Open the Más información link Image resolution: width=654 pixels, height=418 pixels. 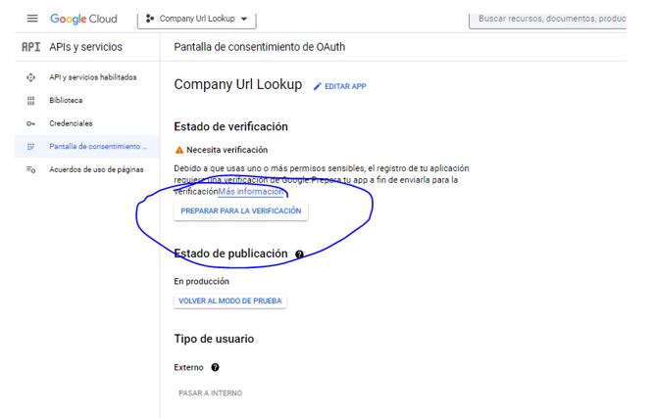point(251,192)
